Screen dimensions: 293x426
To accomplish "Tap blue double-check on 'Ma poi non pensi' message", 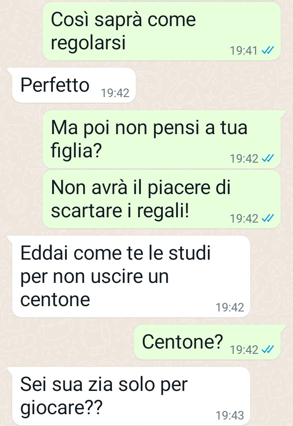I will click(267, 158).
